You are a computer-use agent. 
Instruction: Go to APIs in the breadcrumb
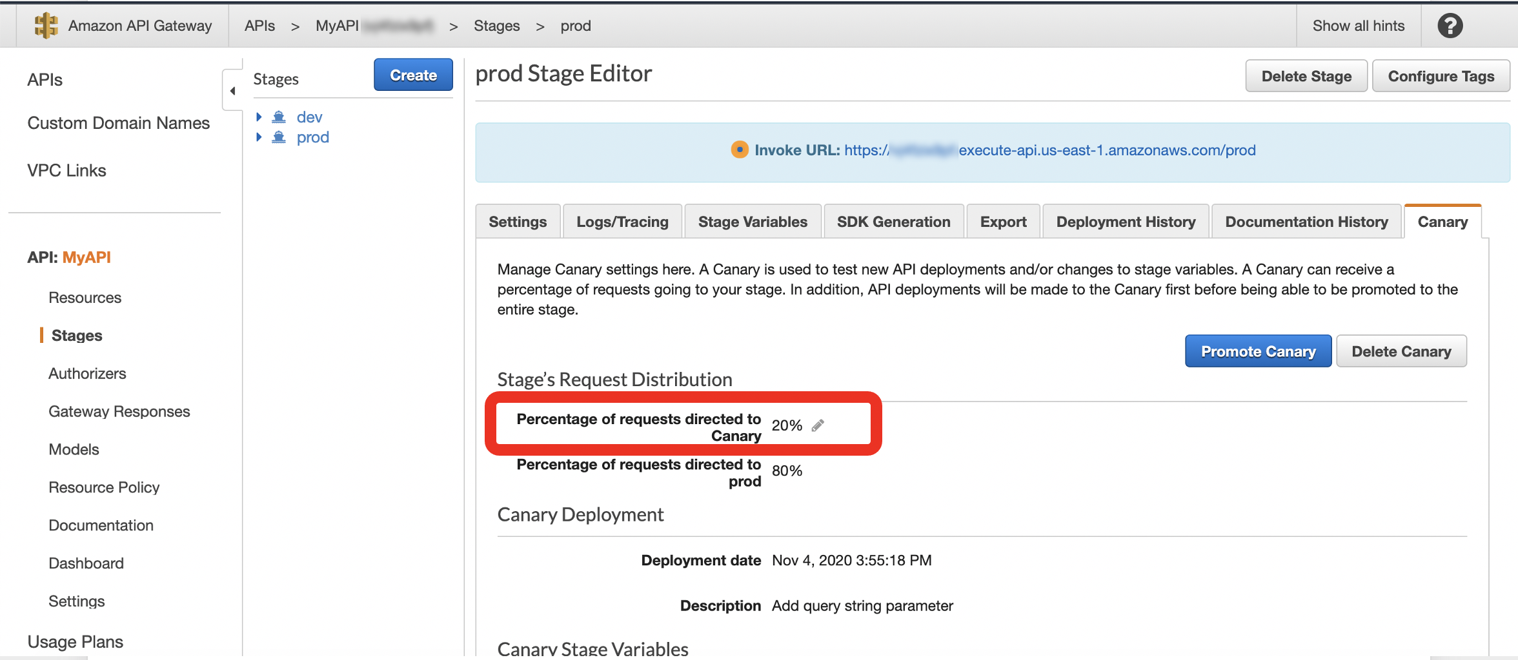[259, 26]
